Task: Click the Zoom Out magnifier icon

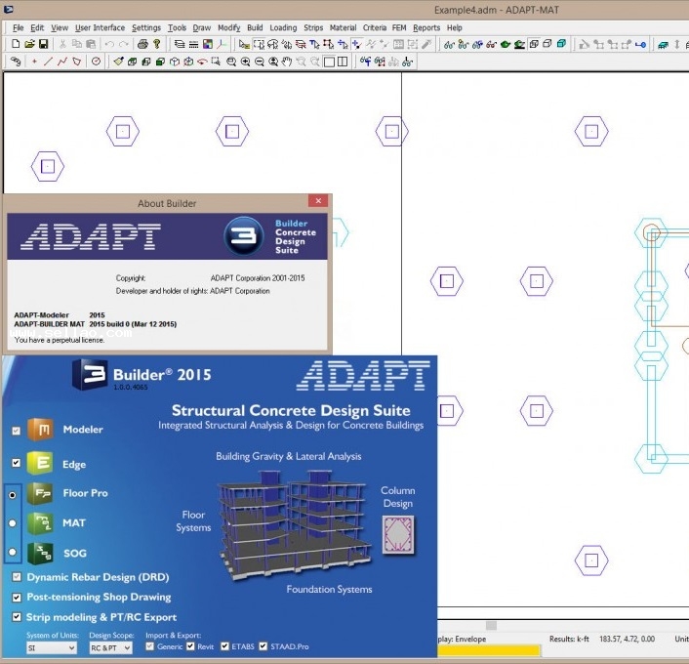Action: (x=260, y=62)
